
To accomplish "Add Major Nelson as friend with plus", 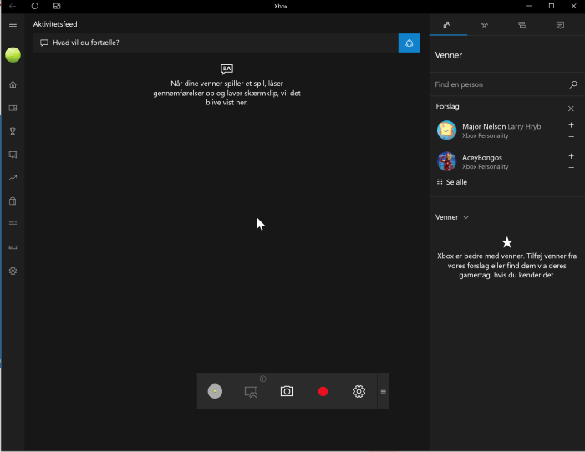I will pos(571,125).
